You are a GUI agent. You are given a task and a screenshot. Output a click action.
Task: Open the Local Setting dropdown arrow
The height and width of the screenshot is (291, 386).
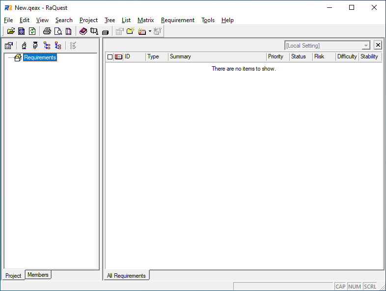[x=366, y=46]
